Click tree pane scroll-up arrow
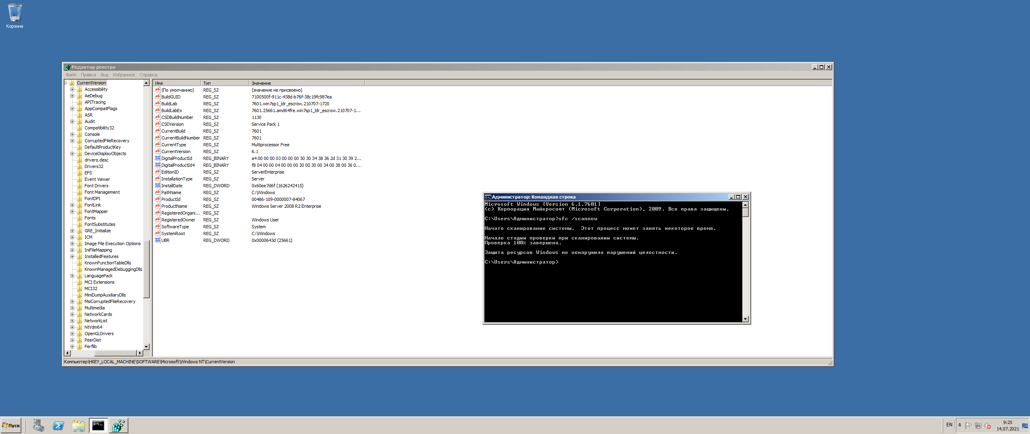This screenshot has width=1030, height=434. tap(146, 83)
